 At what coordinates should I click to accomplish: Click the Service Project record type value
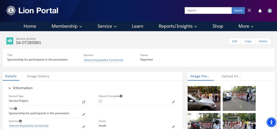[19, 101]
